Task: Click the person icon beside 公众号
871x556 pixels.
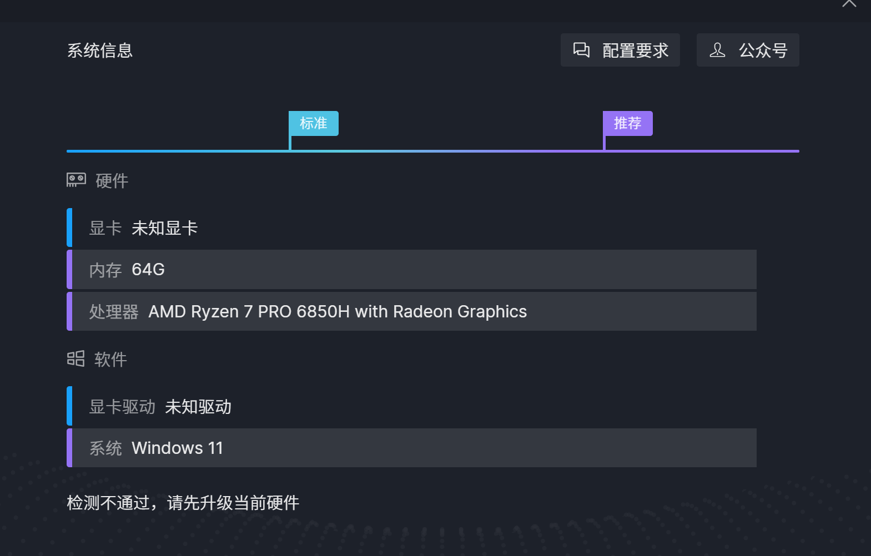Action: [717, 50]
